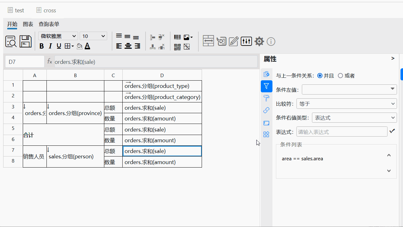This screenshot has width=403, height=227.
Task: Align cell content to top
Action: tap(119, 36)
